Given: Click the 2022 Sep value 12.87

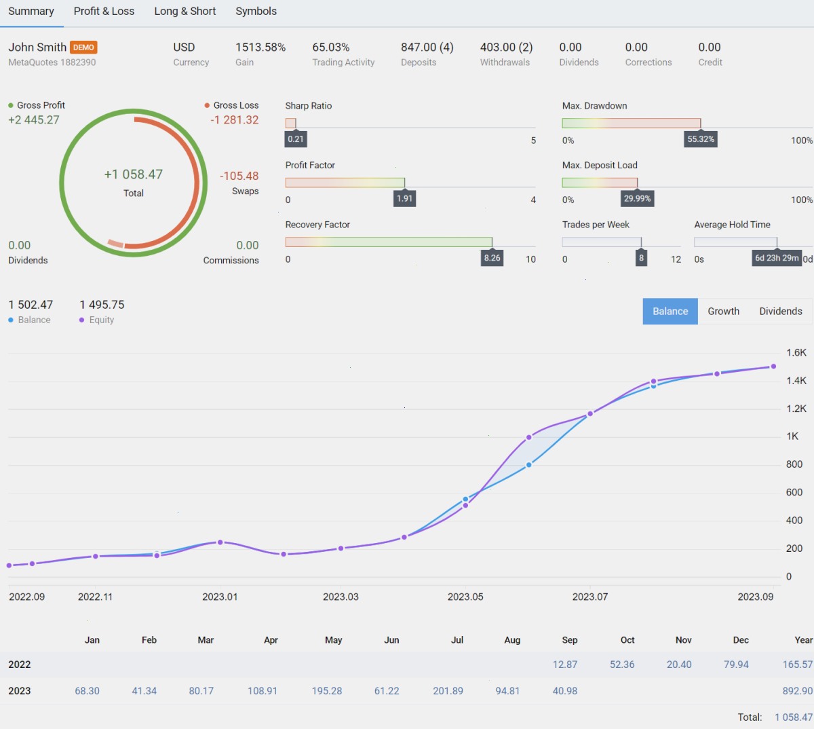Looking at the screenshot, I should (x=565, y=665).
